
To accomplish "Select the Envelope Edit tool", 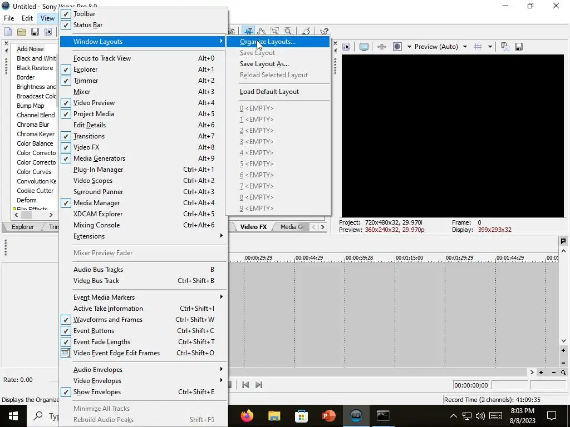I will point(262,32).
